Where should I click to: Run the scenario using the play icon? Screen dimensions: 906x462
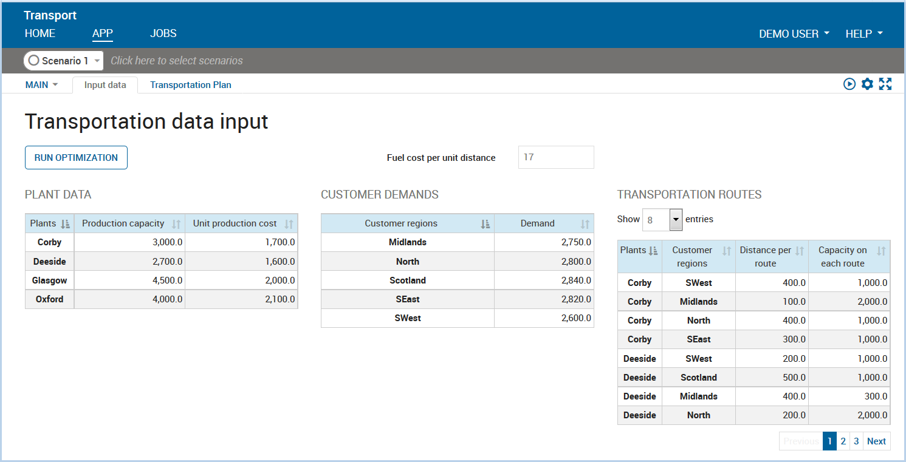849,84
